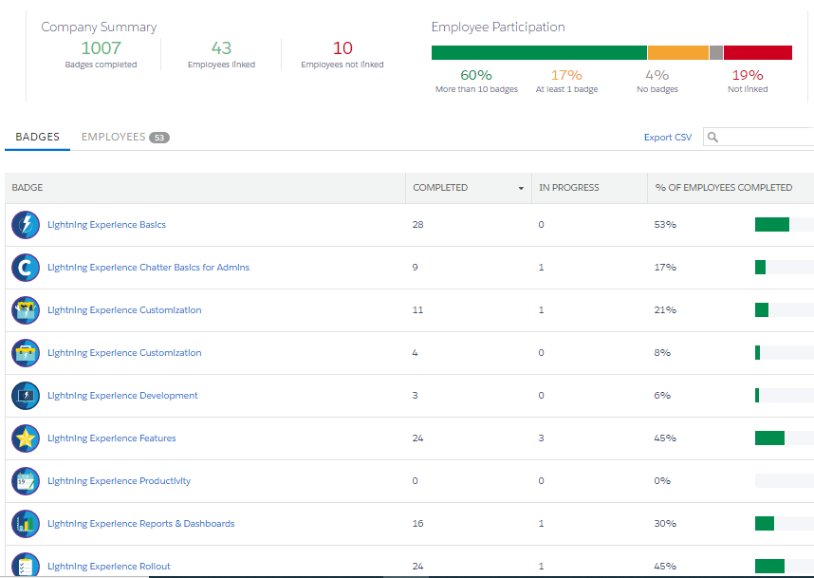Viewport: 814px width, 578px height.
Task: Open Lightning Experience Reports & Dashboards link
Action: pyautogui.click(x=140, y=523)
